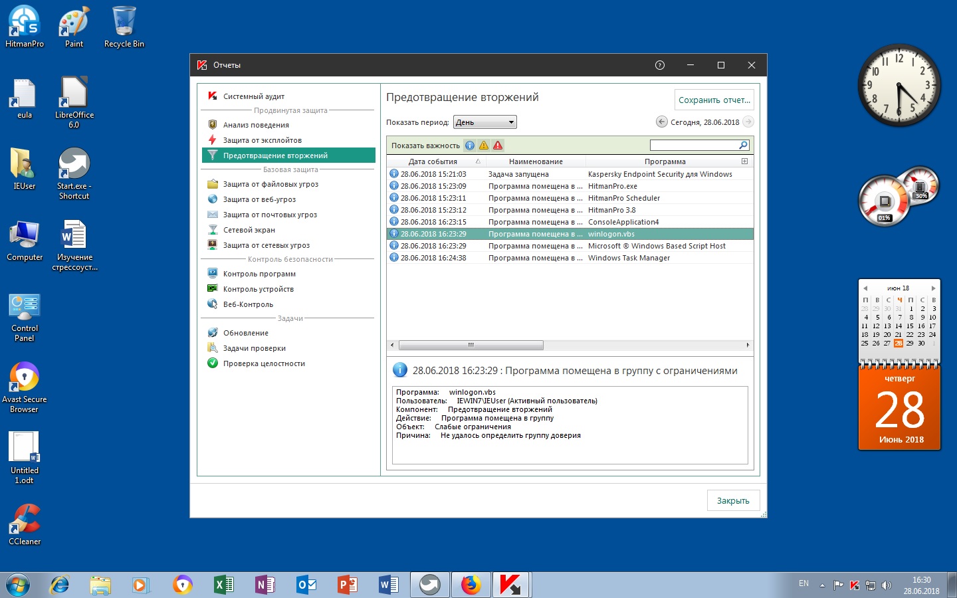Click Сохранить отчет button
Screen dimensions: 957x598
pyautogui.click(x=714, y=100)
